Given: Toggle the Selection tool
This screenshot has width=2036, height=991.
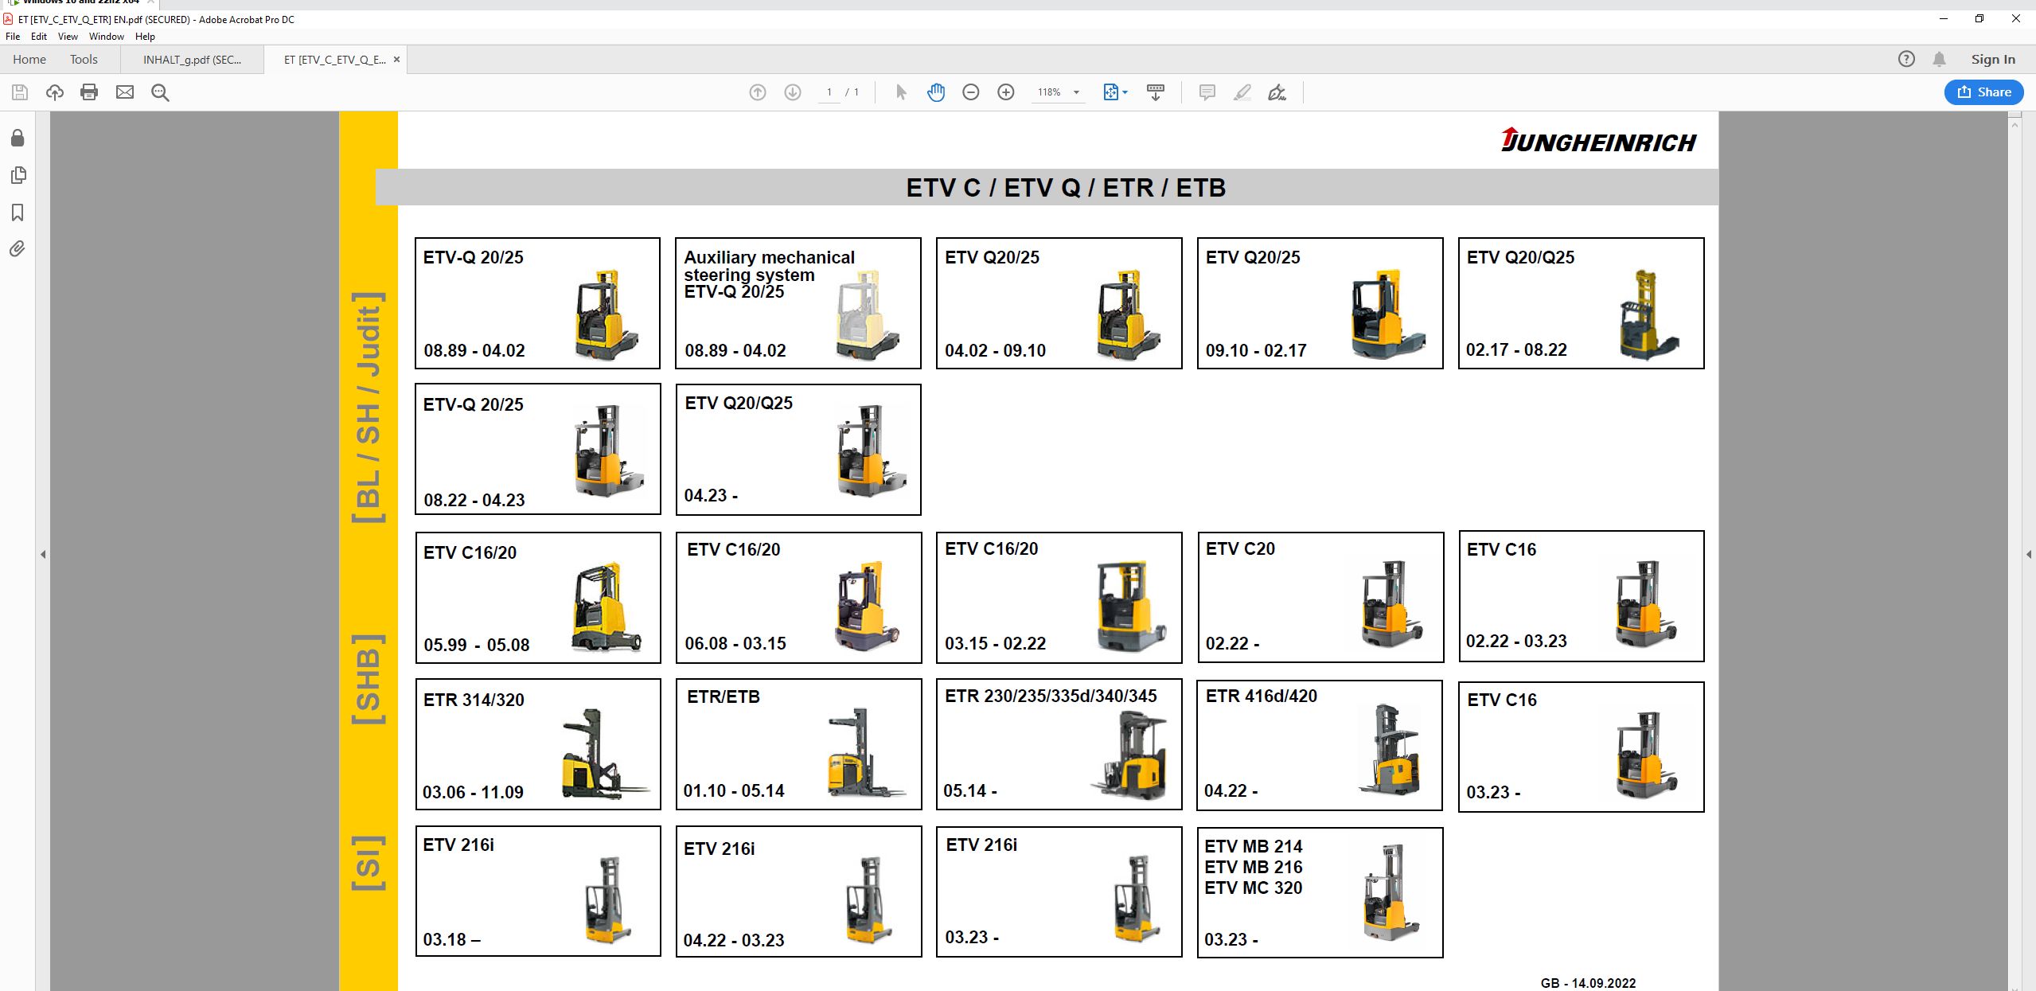Looking at the screenshot, I should point(900,92).
